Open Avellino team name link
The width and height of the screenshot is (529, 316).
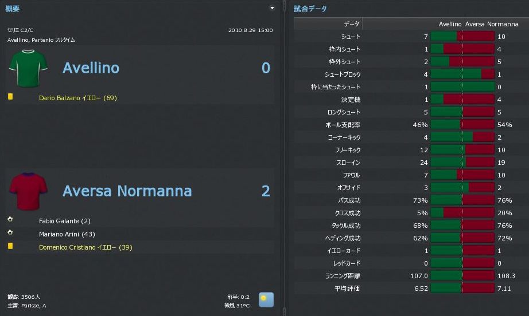(x=91, y=68)
